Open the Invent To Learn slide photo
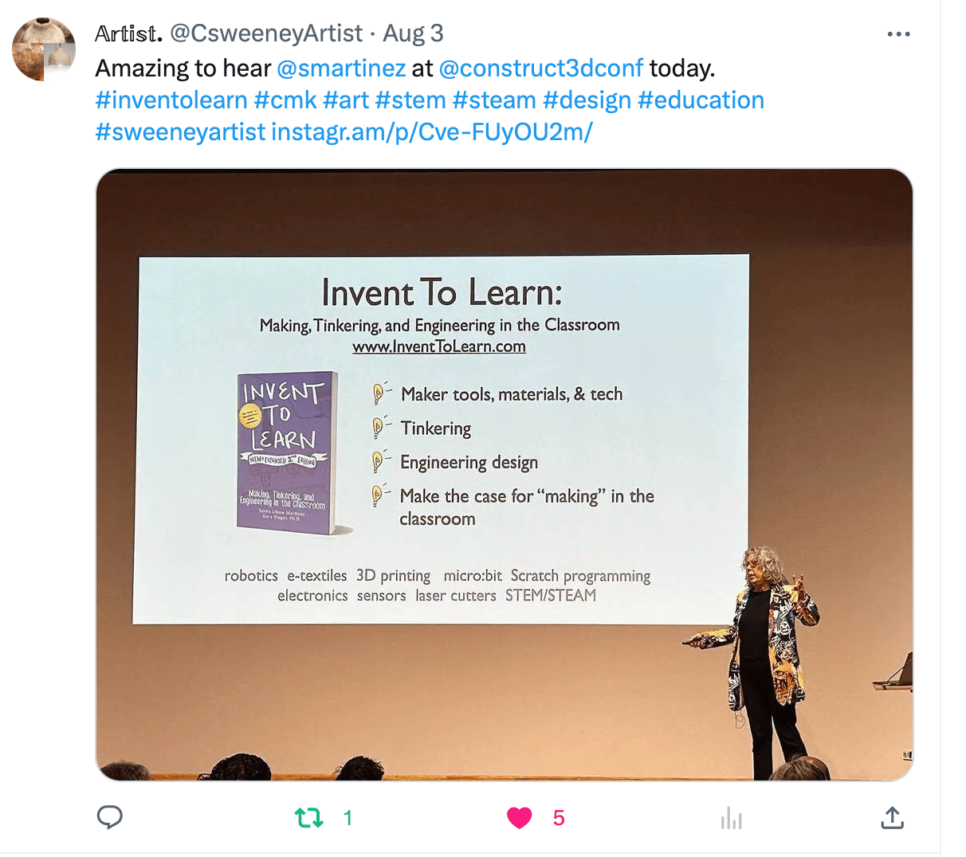The height and width of the screenshot is (857, 966). tap(504, 475)
